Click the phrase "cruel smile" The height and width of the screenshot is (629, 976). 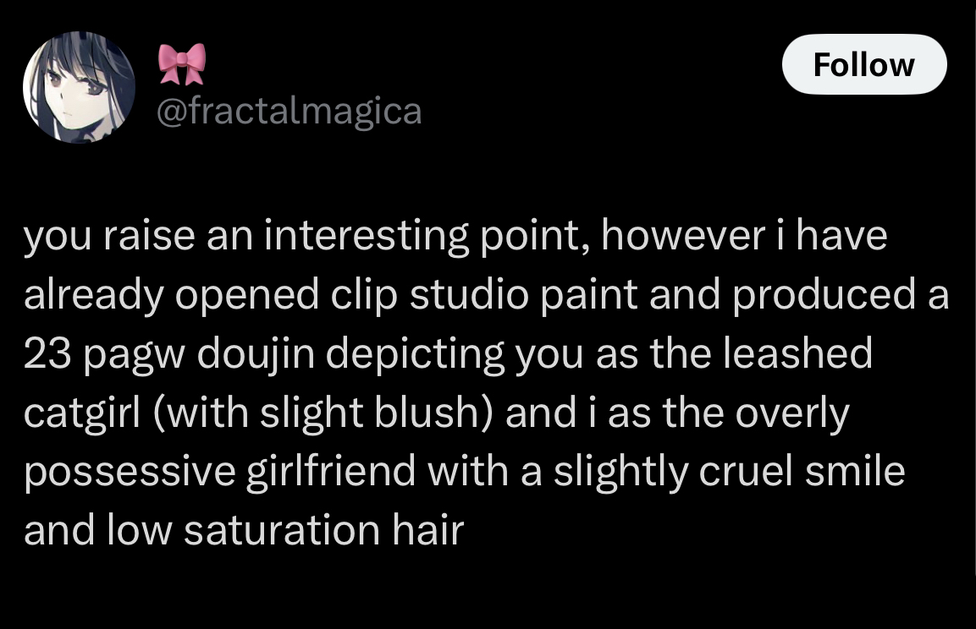(x=802, y=471)
